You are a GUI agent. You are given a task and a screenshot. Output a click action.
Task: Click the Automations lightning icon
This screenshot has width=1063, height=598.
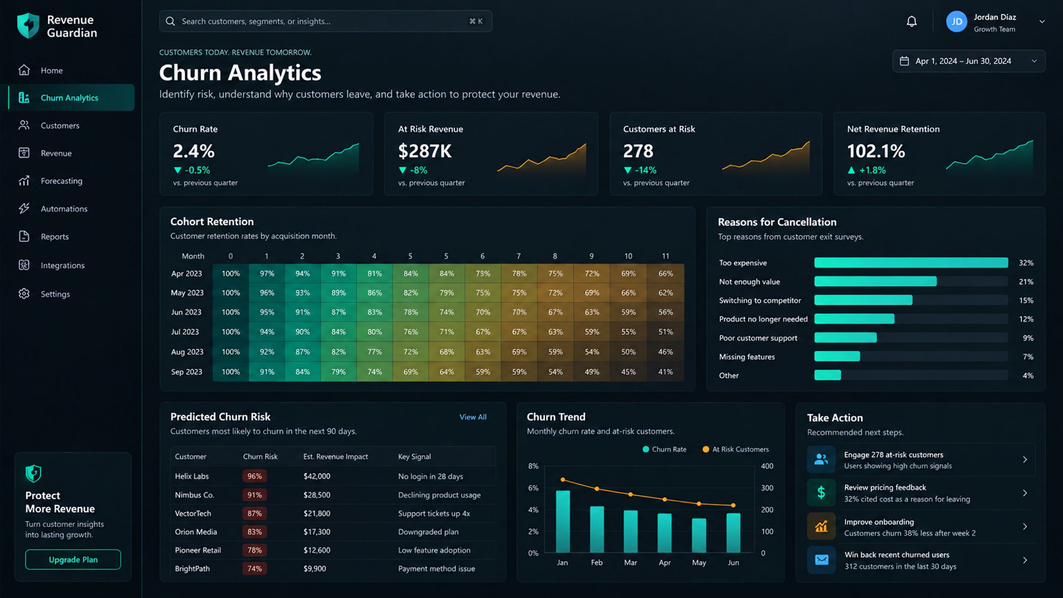tap(24, 208)
